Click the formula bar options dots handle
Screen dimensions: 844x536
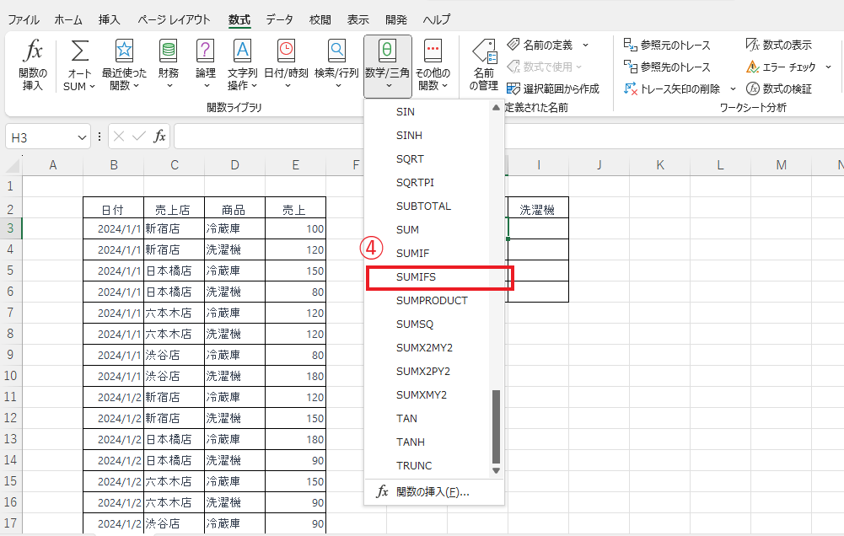99,137
